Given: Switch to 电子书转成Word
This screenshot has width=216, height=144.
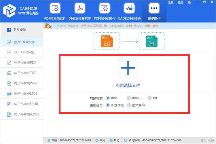Looking at the screenshot, I should click(22, 83).
